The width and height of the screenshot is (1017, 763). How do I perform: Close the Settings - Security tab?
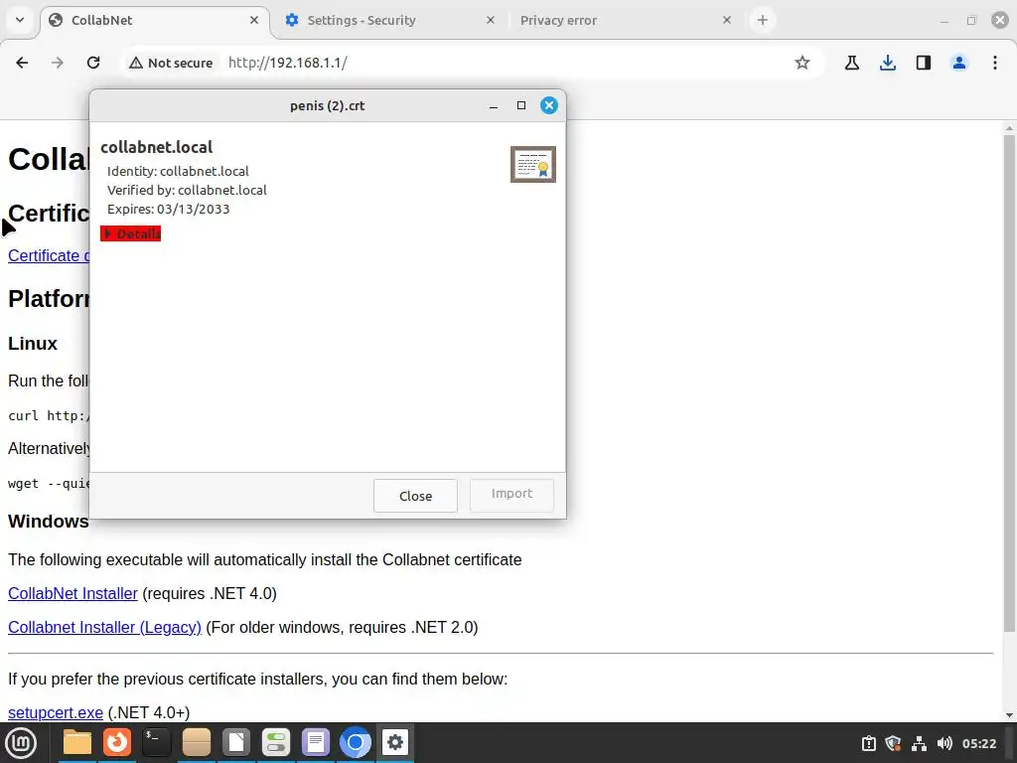point(491,20)
